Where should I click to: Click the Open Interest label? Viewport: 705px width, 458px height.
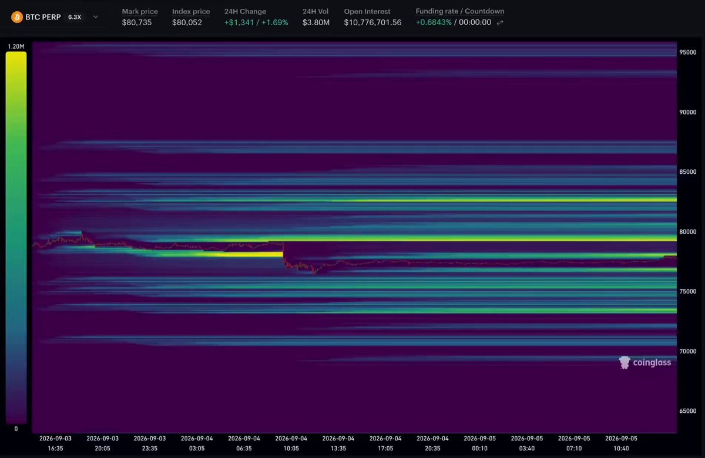(x=367, y=11)
